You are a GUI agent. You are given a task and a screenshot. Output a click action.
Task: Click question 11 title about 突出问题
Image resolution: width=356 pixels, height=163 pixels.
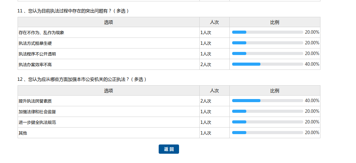(74, 11)
